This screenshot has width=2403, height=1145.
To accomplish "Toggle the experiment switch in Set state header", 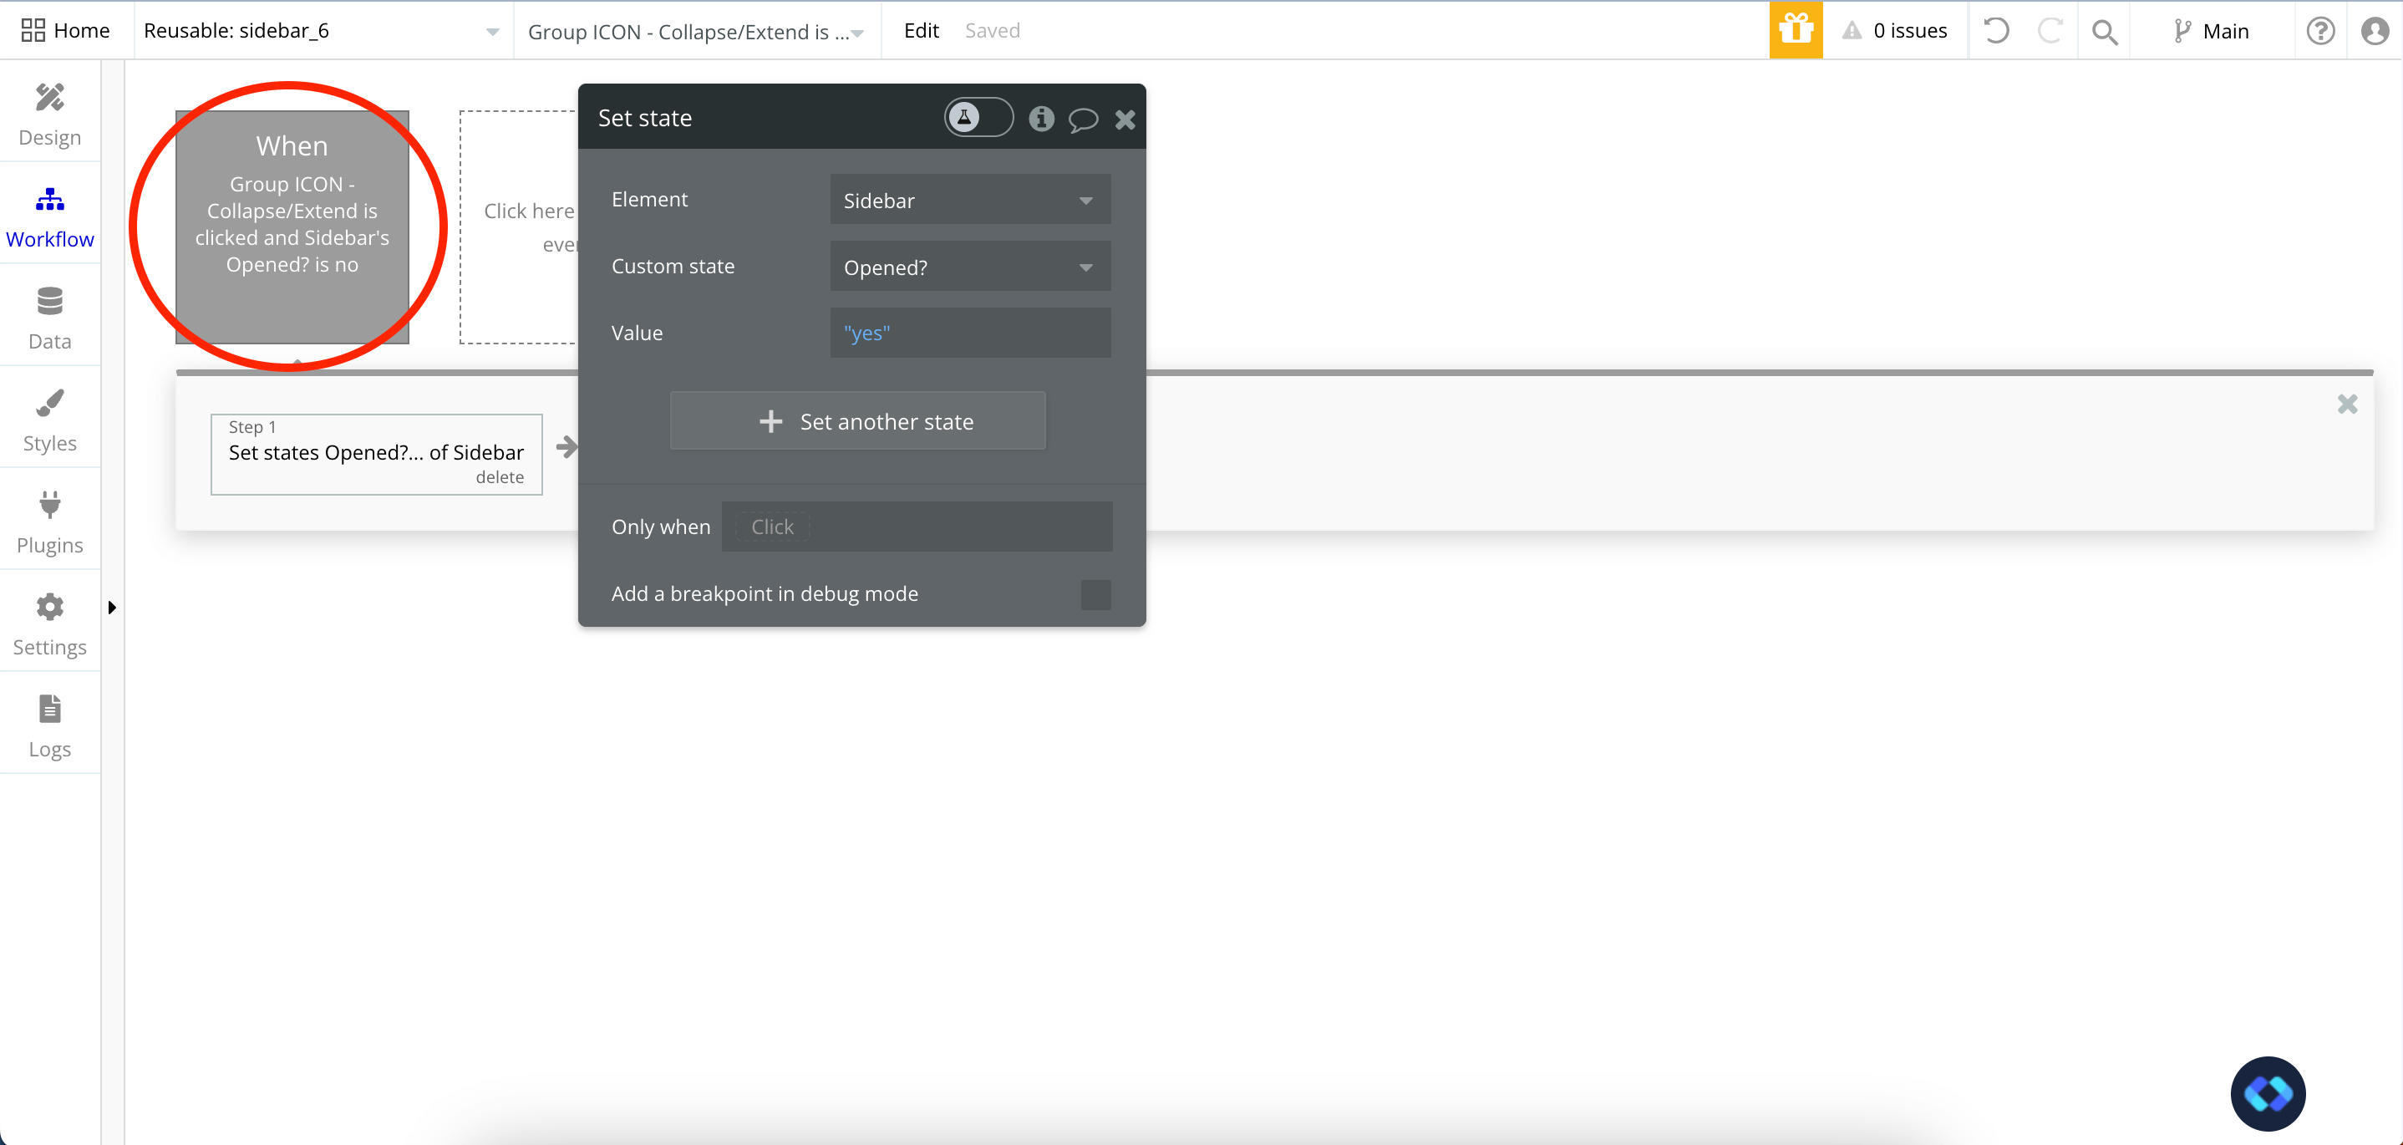I will (978, 117).
